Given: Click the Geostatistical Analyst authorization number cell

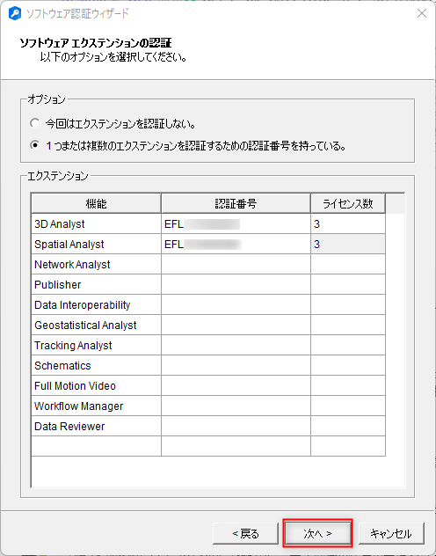Looking at the screenshot, I should [236, 325].
